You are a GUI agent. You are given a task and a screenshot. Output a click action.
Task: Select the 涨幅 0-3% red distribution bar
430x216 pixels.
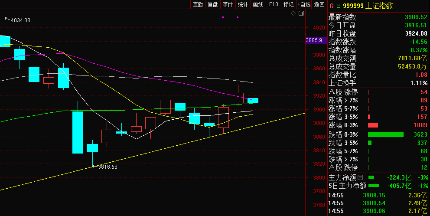(x=373, y=125)
